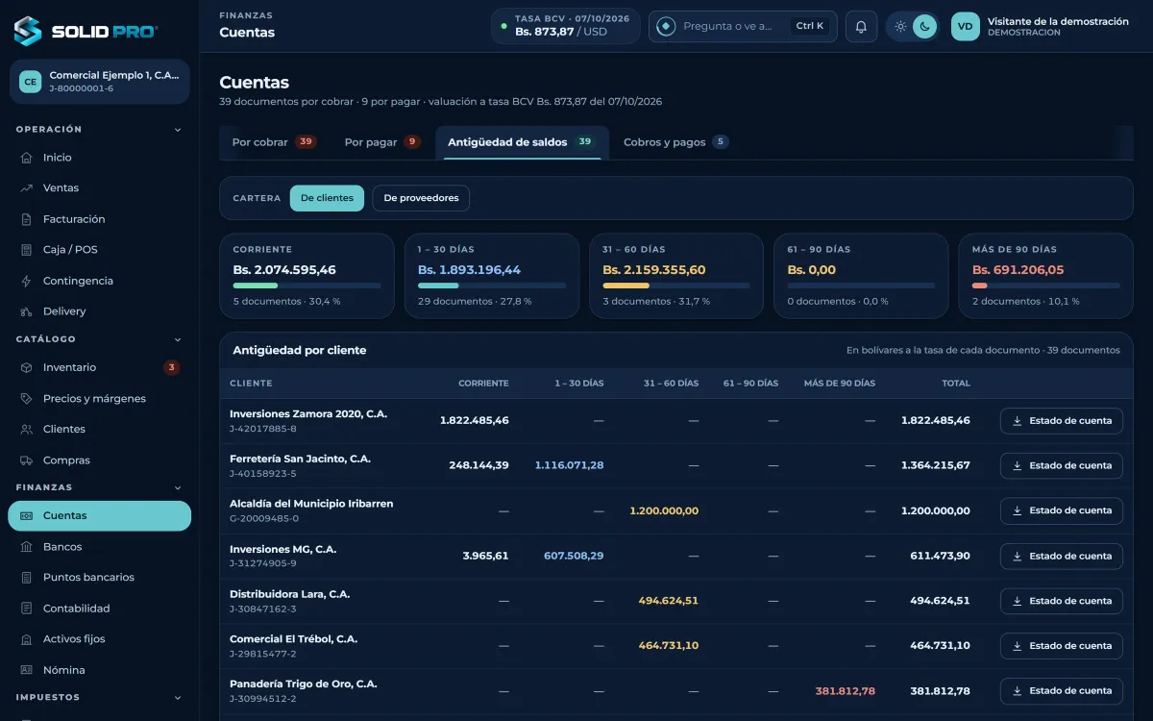
Task: Click the Contingencia lightning bolt icon
Action: 26,281
